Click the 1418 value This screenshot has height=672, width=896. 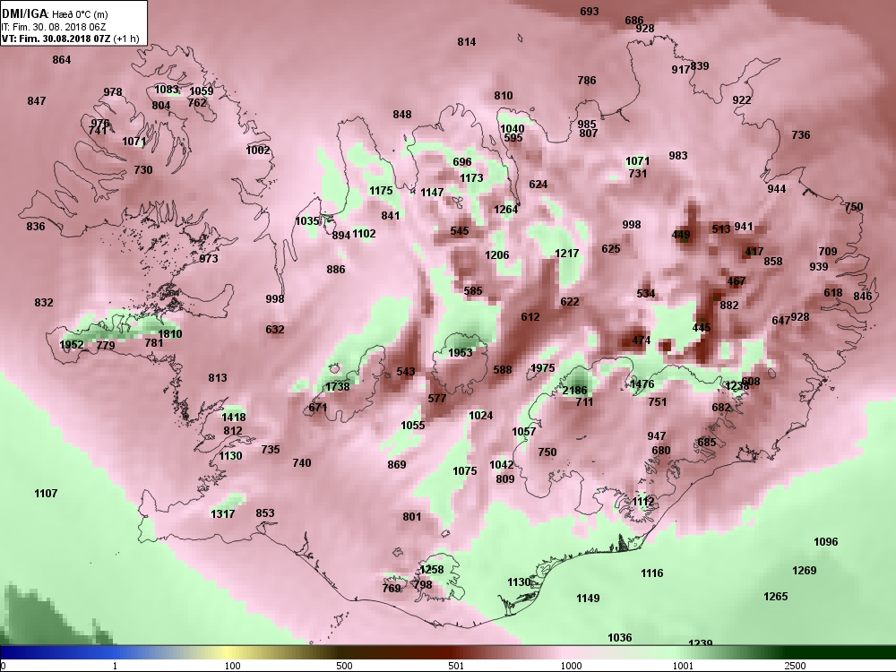(234, 418)
